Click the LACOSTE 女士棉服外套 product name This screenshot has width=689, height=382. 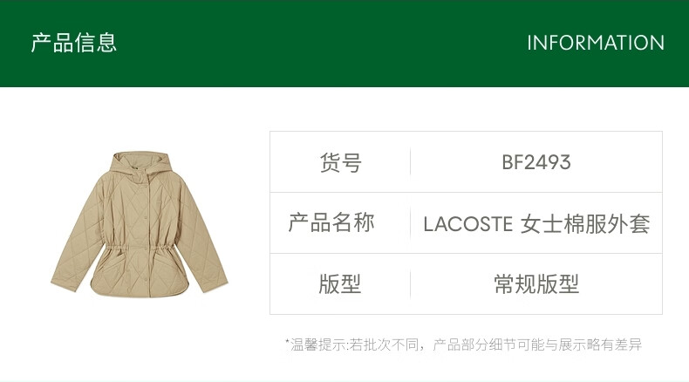[x=536, y=224]
